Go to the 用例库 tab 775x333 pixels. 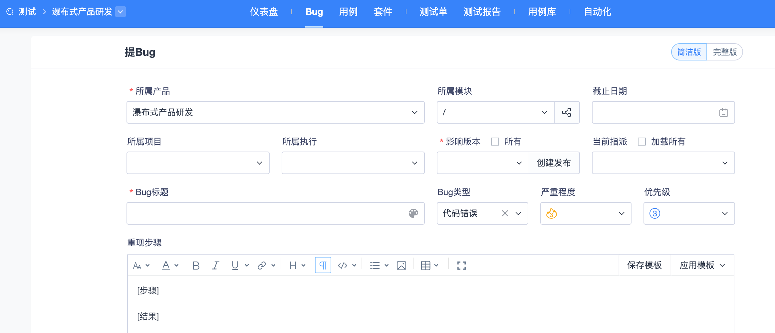point(542,12)
